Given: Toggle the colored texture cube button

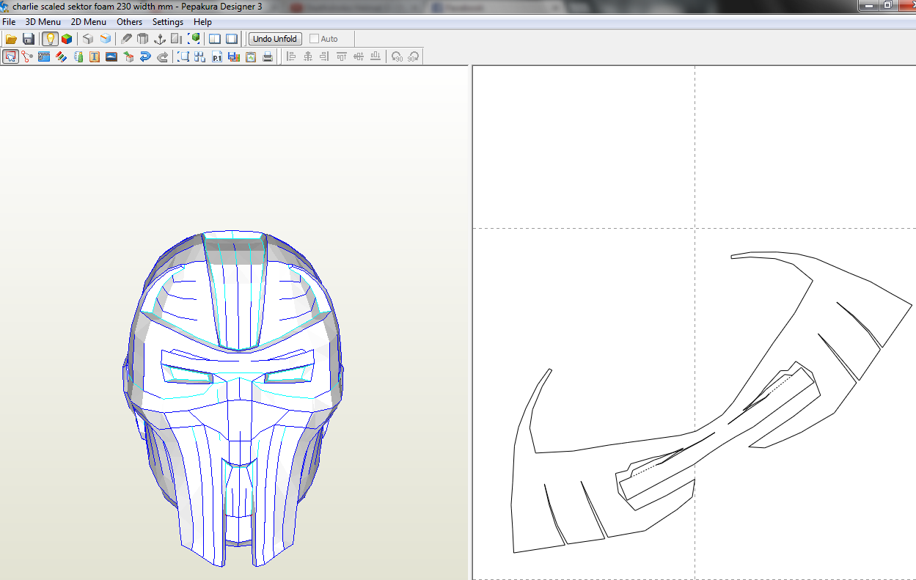Looking at the screenshot, I should click(x=67, y=39).
